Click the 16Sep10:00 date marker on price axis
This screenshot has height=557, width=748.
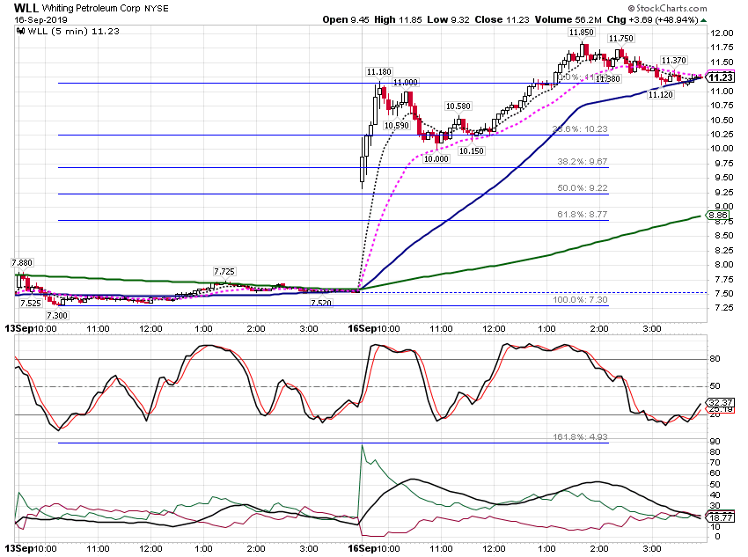tap(374, 328)
